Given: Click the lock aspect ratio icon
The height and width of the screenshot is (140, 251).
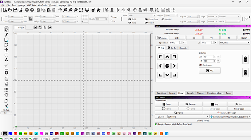Looking at the screenshot, I should coord(30,19).
